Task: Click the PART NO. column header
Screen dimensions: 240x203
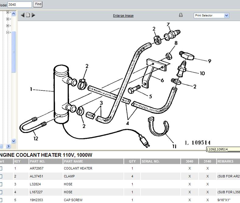Action: (x=37, y=161)
